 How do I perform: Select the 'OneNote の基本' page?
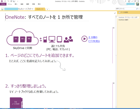tap(123, 20)
